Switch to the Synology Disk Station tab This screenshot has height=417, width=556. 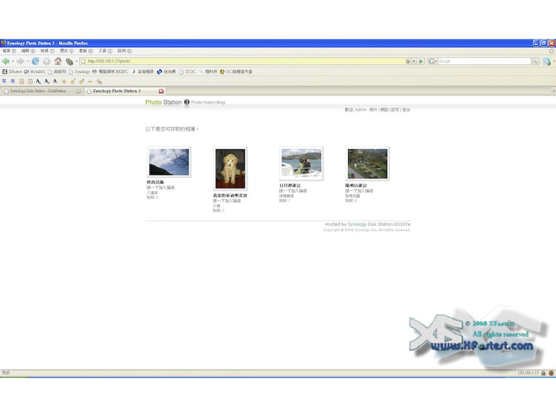tap(42, 91)
